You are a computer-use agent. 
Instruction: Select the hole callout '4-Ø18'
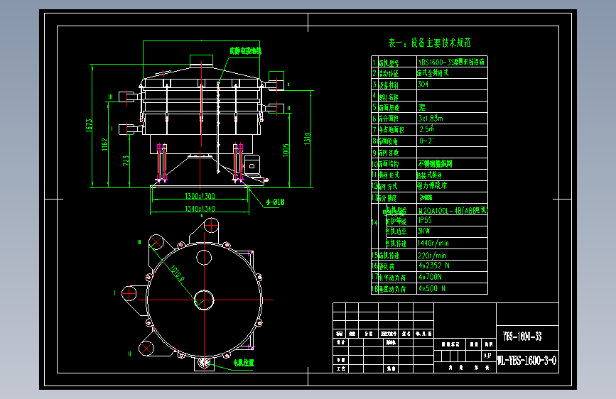(x=275, y=202)
